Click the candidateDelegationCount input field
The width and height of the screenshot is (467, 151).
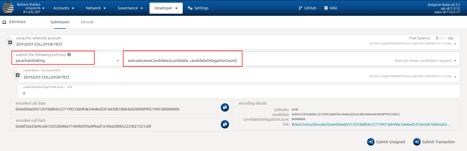(238, 93)
